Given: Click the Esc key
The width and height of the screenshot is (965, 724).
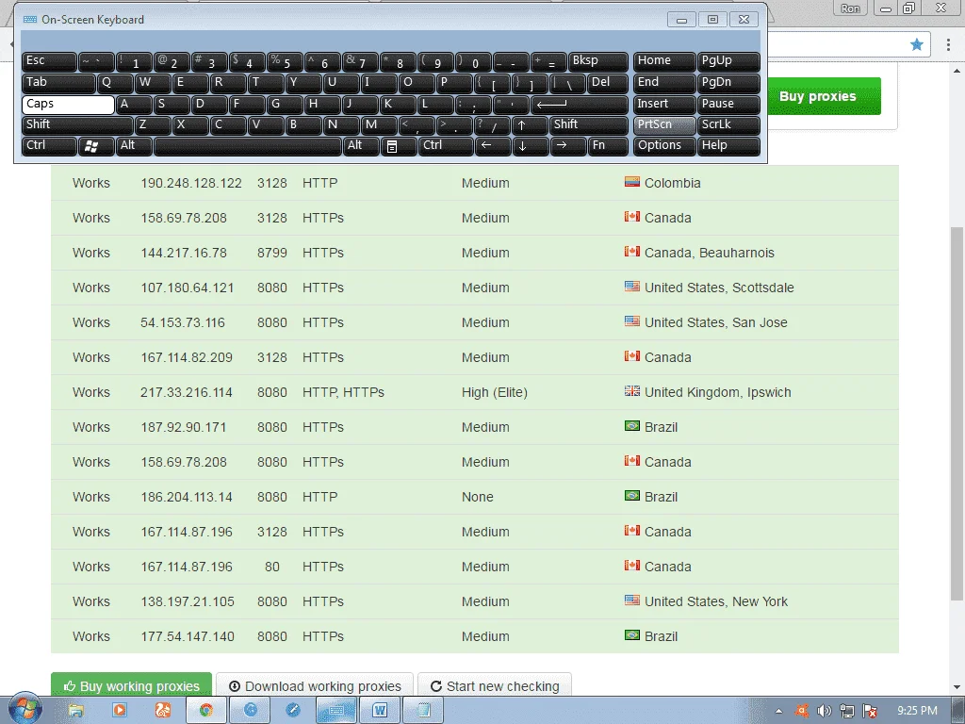Looking at the screenshot, I should tap(49, 61).
